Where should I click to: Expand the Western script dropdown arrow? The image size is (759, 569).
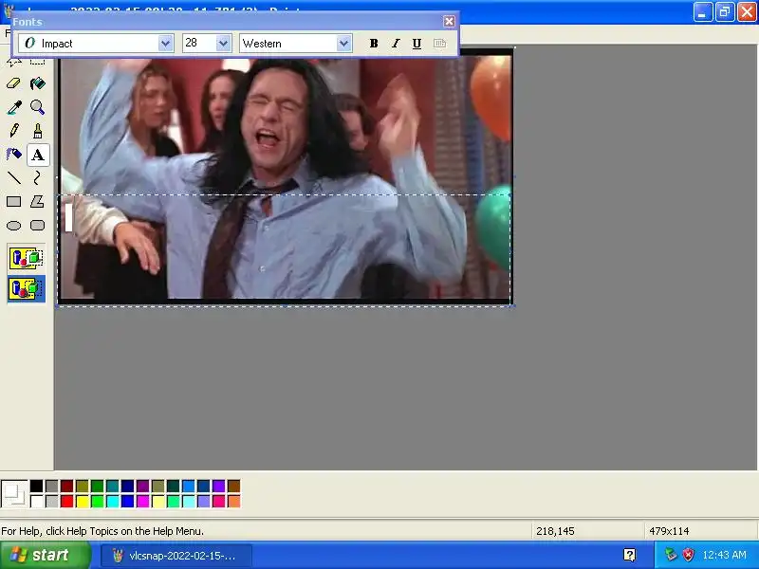coord(343,44)
